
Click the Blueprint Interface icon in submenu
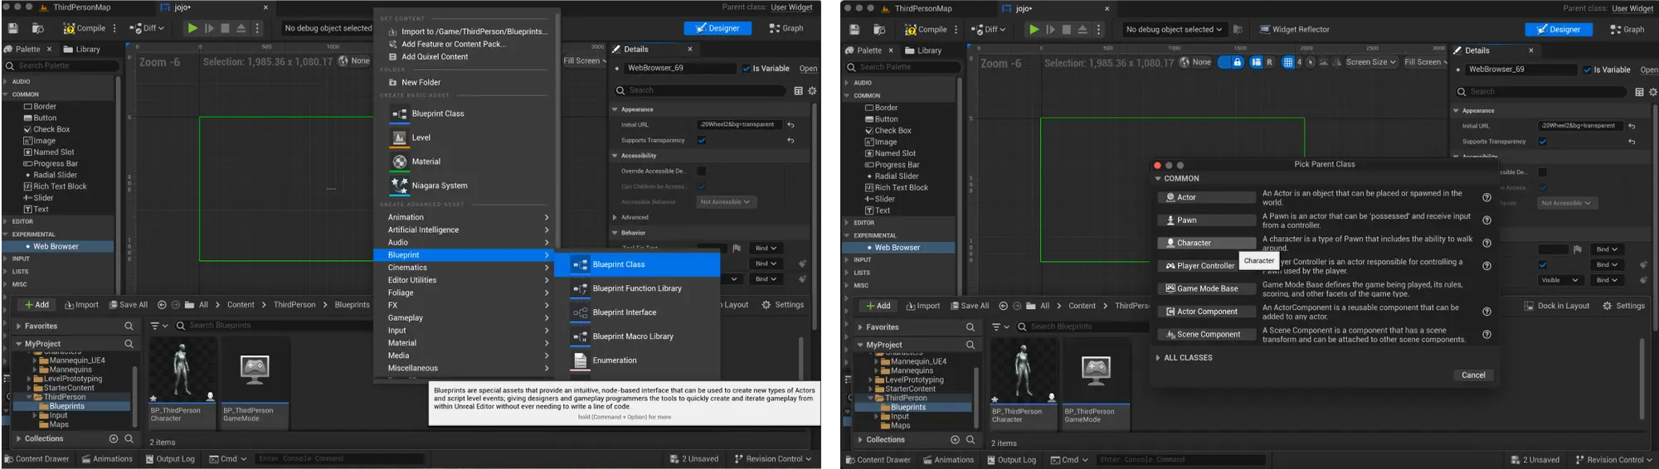tap(580, 312)
